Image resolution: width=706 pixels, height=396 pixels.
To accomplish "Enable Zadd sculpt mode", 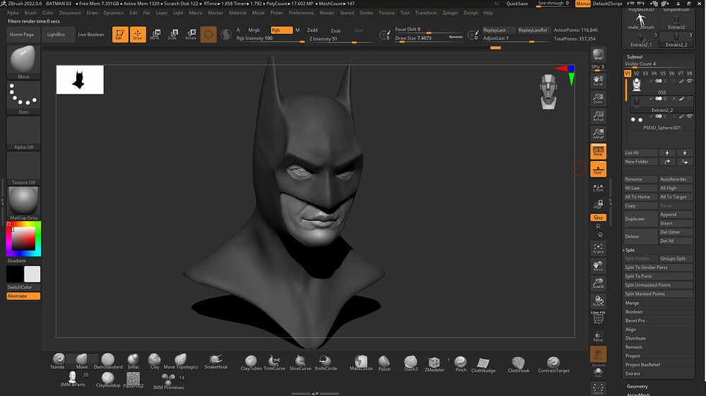I will (313, 30).
